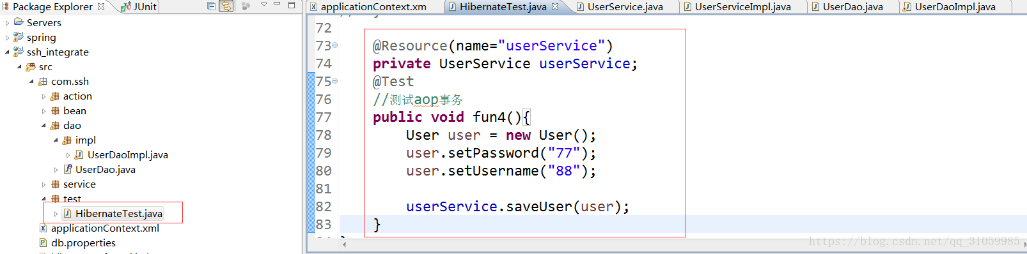Click line number 82 in gutter
This screenshot has height=254, width=1027.
tap(324, 207)
